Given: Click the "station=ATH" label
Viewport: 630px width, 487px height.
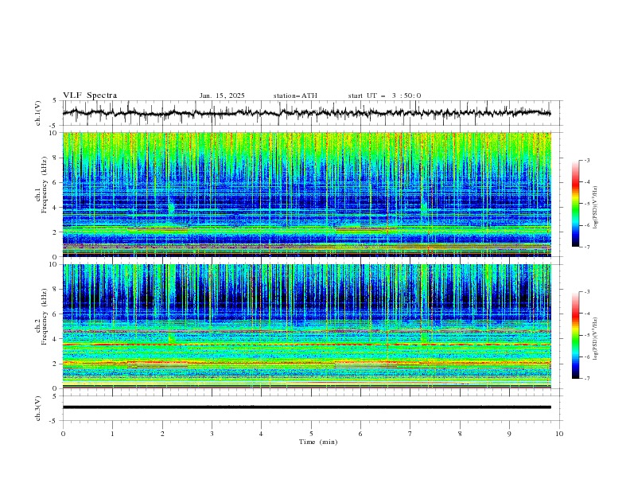Looking at the screenshot, I should coord(295,95).
